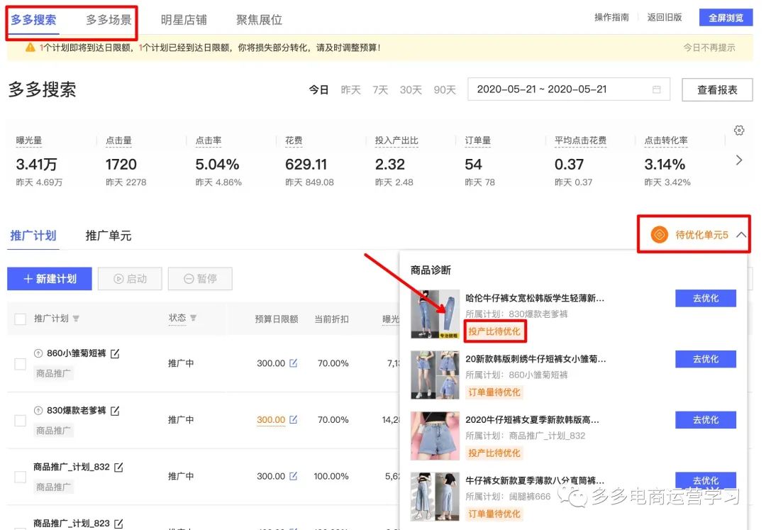Click the filter icon on 推广计划 column

click(x=76, y=319)
